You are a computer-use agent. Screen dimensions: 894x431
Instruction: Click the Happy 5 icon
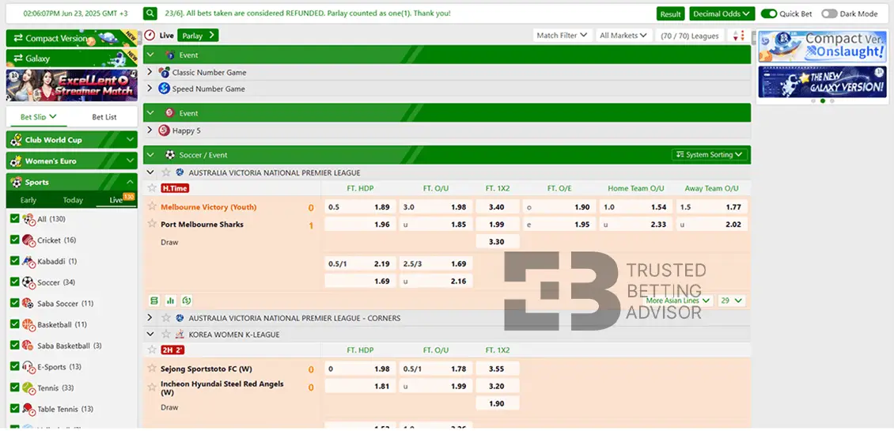(x=165, y=130)
